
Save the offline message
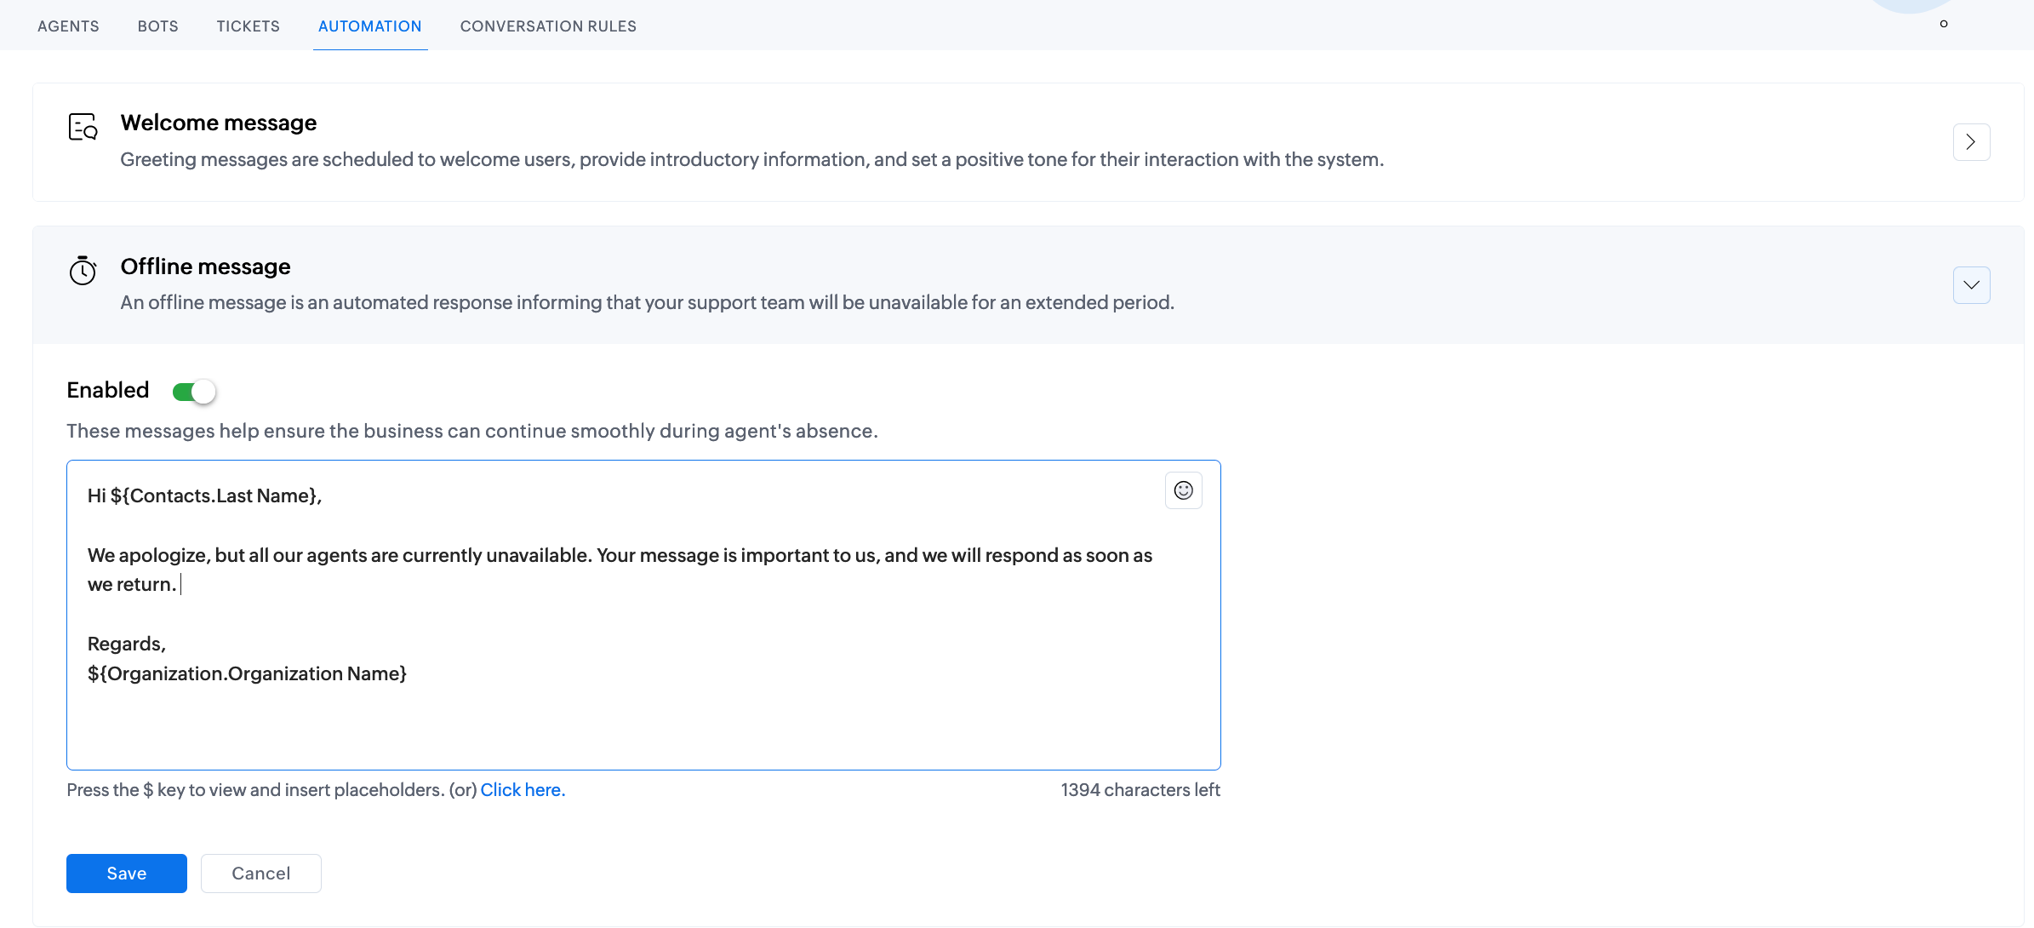coord(127,874)
